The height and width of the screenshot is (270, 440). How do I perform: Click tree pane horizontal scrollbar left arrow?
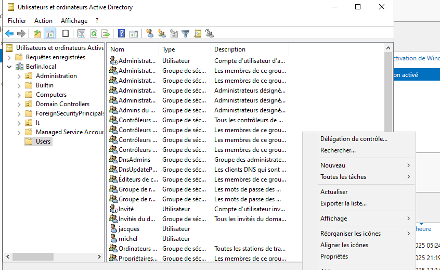pos(8,256)
